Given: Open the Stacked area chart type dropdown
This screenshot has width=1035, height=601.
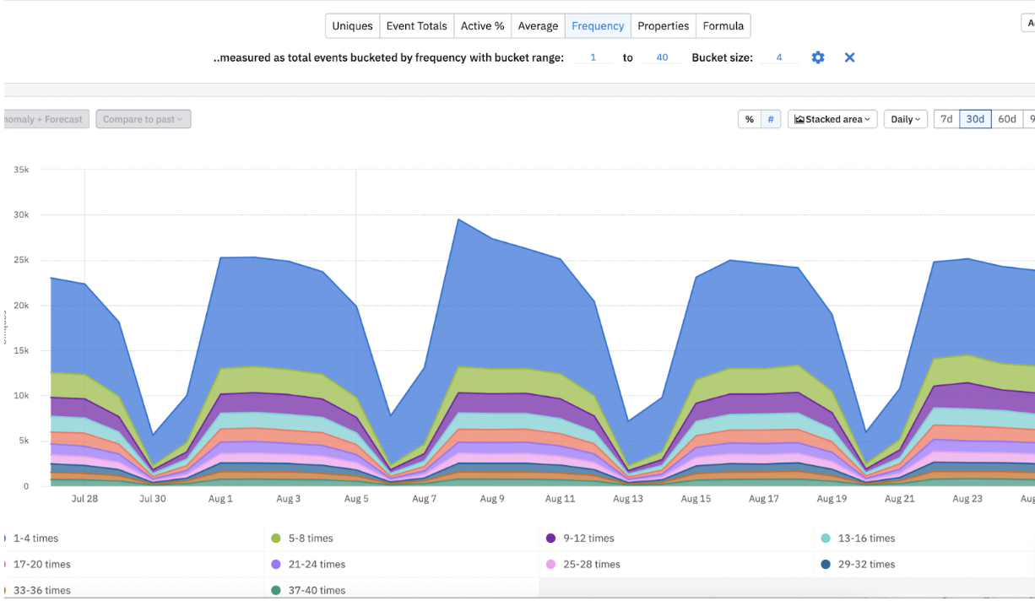Looking at the screenshot, I should click(832, 120).
